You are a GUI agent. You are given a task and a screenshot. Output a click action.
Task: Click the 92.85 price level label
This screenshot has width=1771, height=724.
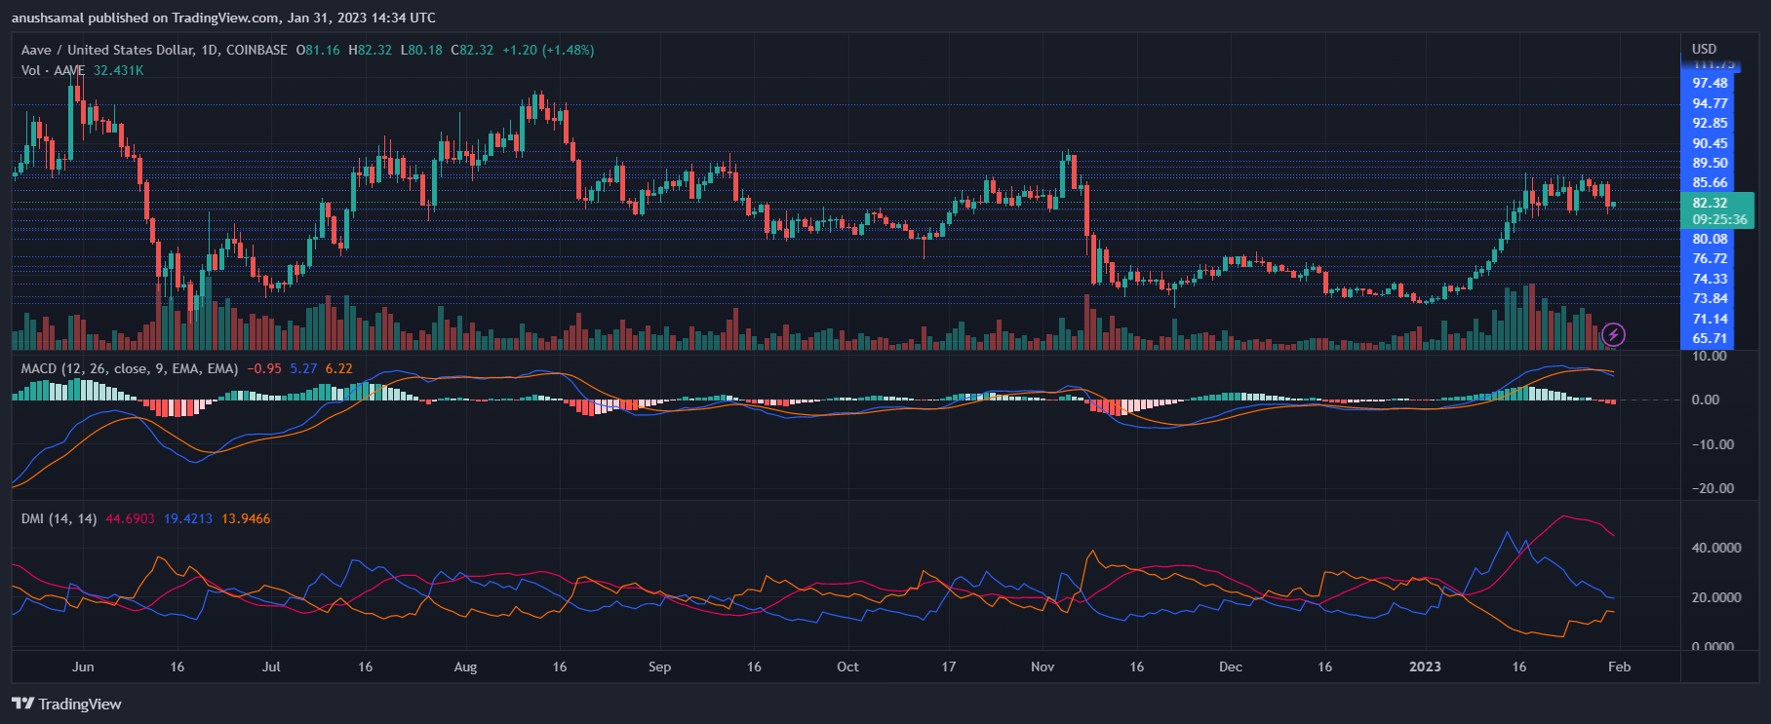tap(1710, 123)
